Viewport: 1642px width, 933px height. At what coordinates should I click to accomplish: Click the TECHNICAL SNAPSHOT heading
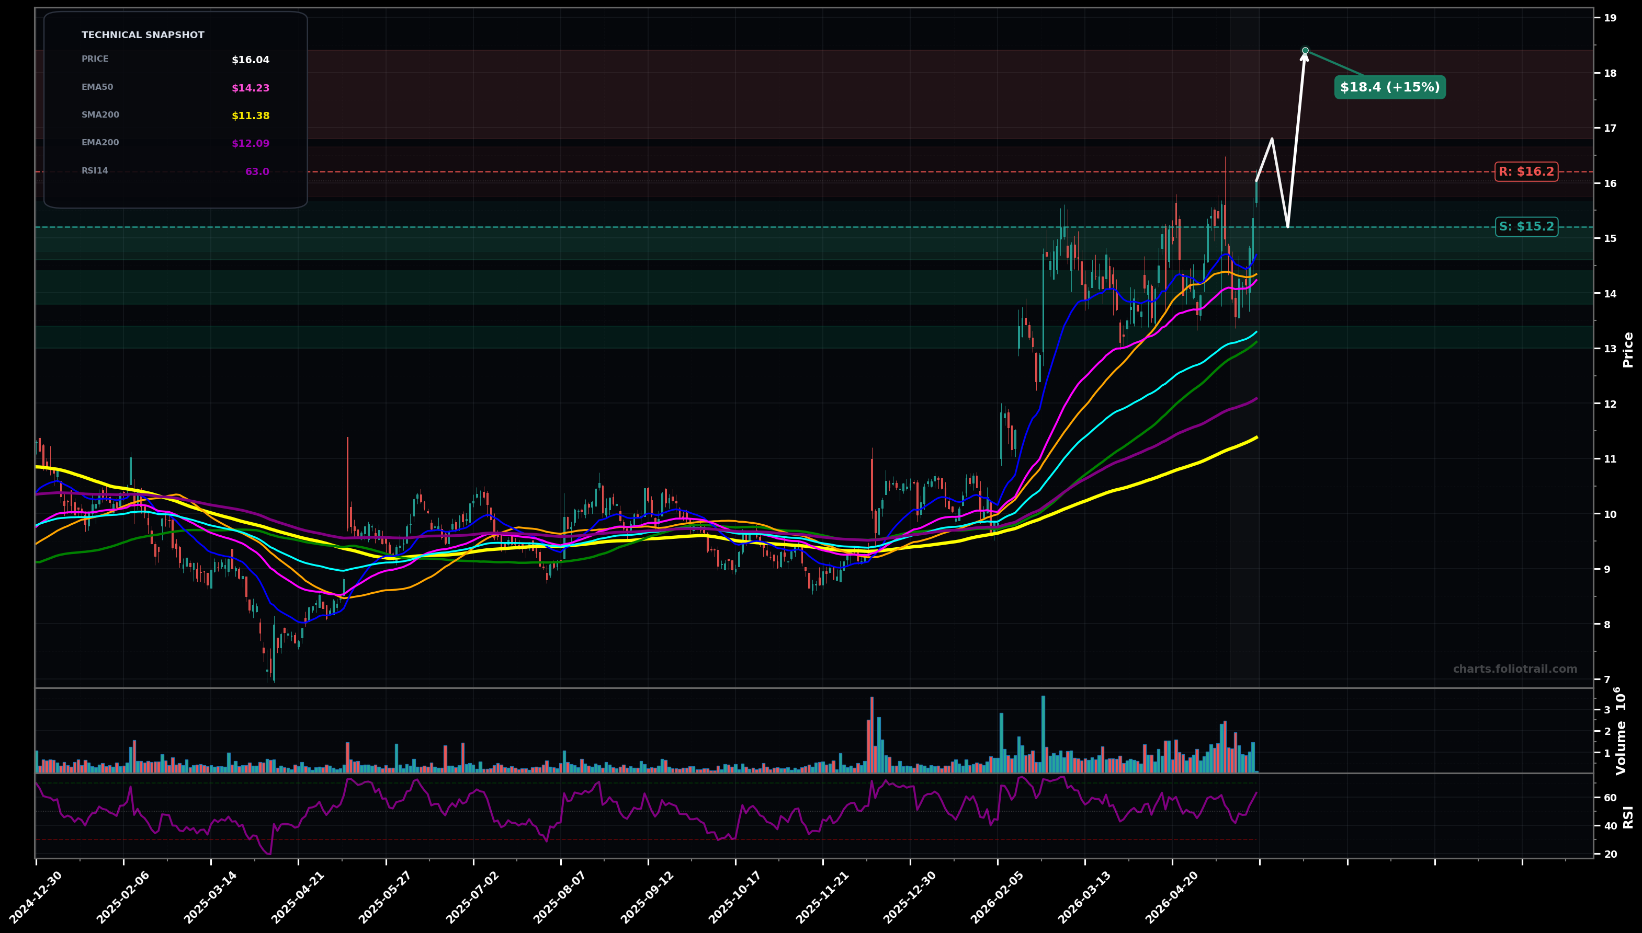pos(143,35)
